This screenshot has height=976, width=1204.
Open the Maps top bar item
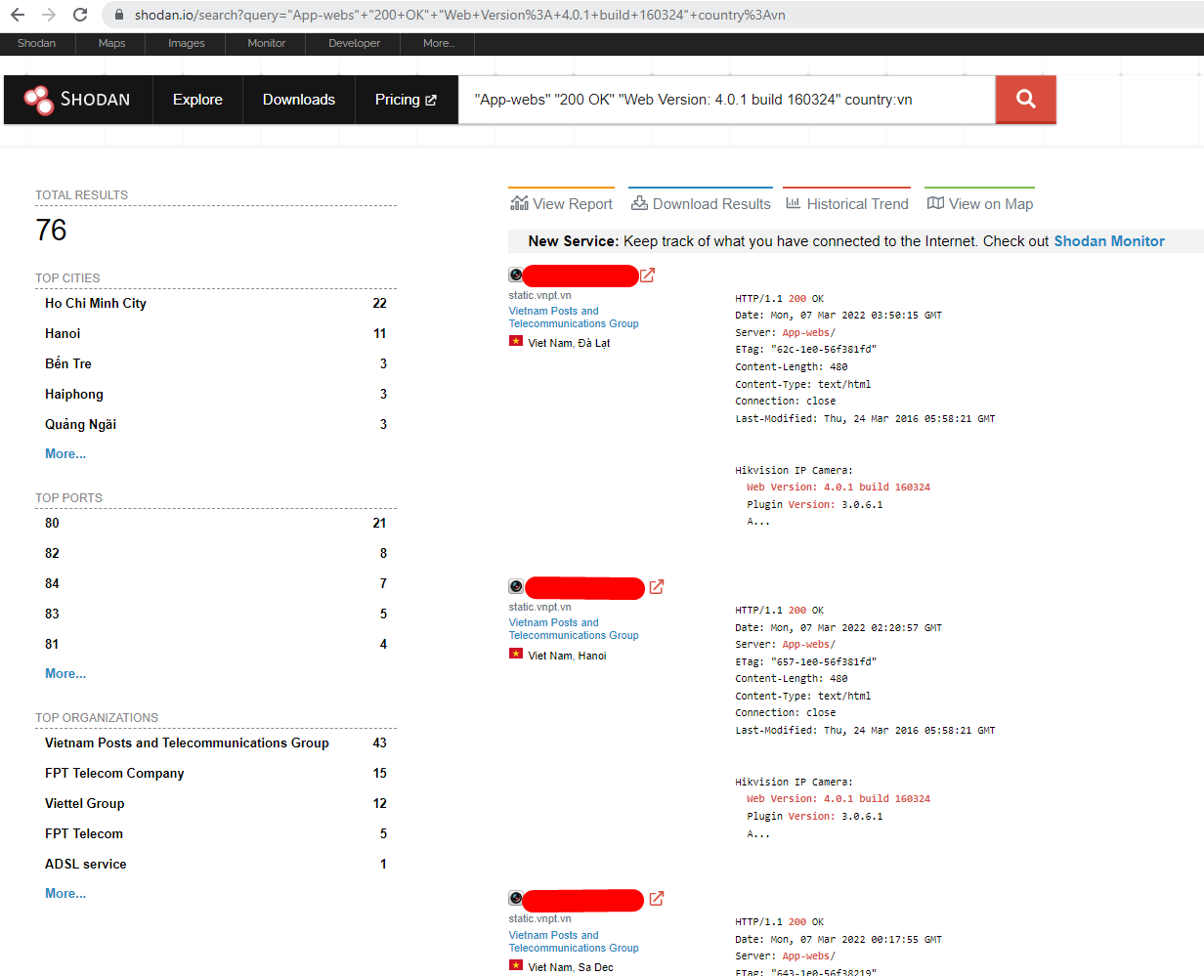click(x=112, y=43)
